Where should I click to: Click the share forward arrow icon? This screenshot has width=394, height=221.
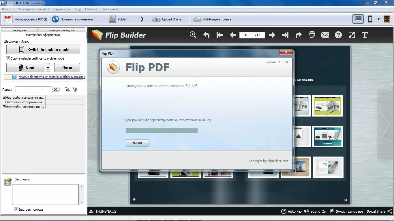(x=299, y=35)
